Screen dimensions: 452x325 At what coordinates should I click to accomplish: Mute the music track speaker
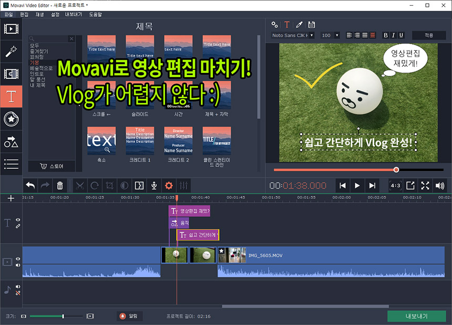click(18, 287)
